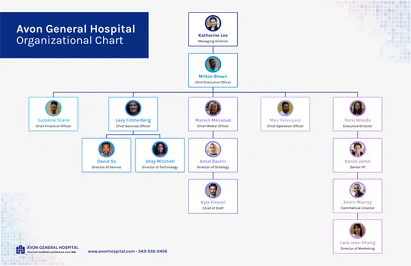
Task: Click Kerri Woods' portrait photo
Action: (357, 108)
